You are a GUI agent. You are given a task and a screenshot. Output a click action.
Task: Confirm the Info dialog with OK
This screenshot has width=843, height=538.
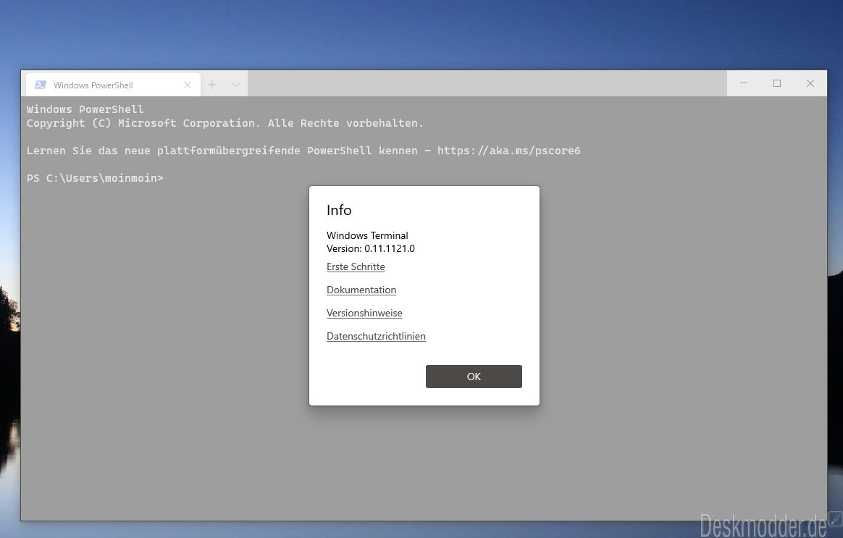pos(474,377)
